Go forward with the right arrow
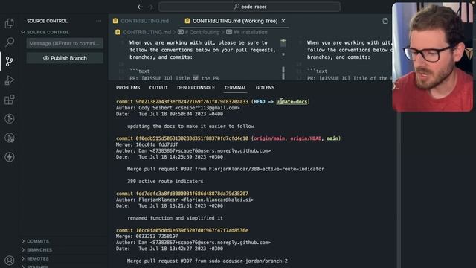The height and width of the screenshot is (268, 476). pos(150,7)
